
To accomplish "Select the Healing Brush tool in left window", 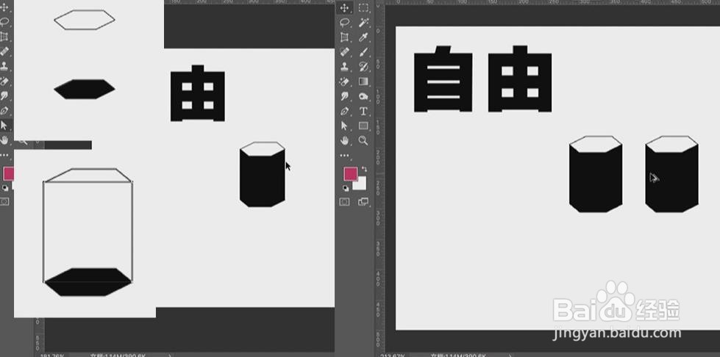I will [4, 51].
